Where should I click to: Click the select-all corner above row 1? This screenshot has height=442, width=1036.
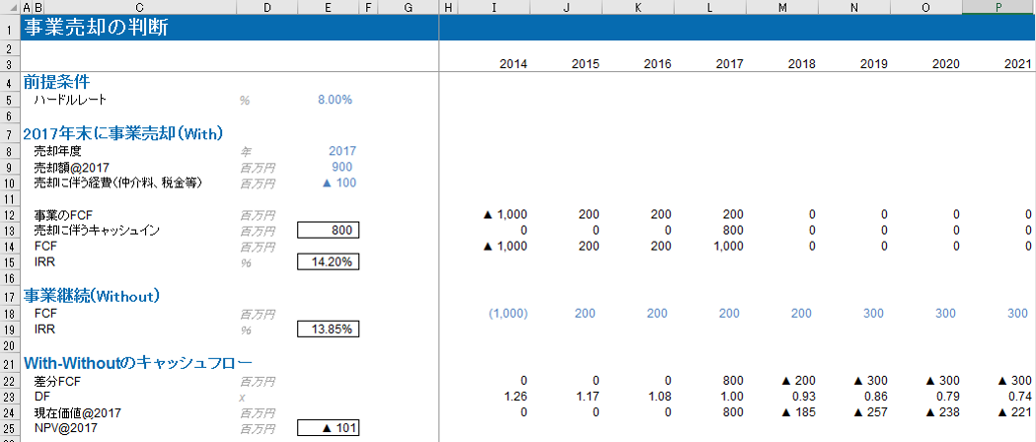[9, 7]
